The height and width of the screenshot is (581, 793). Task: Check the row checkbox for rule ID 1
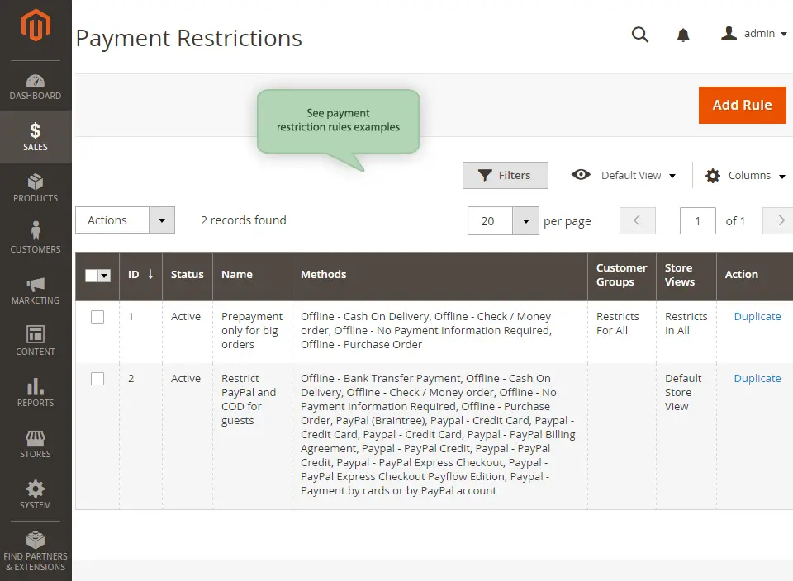(97, 316)
